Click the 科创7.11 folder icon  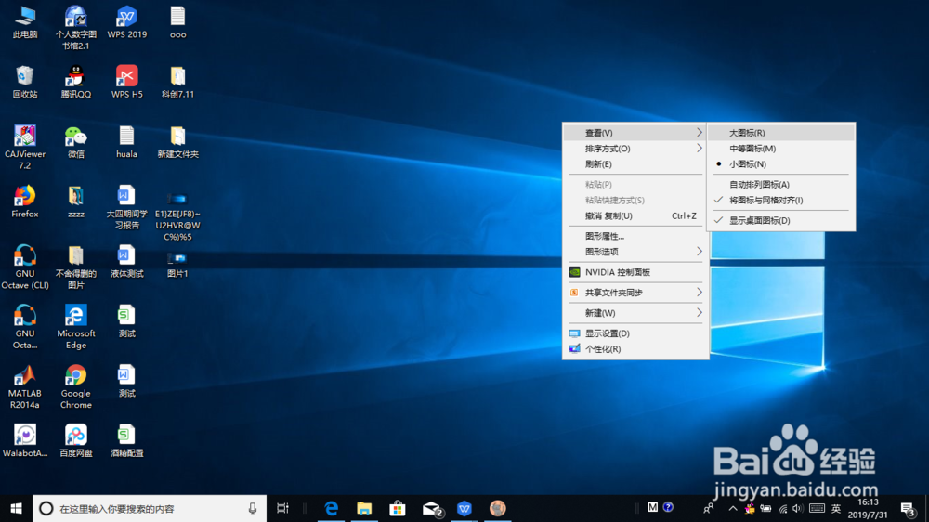click(x=177, y=83)
